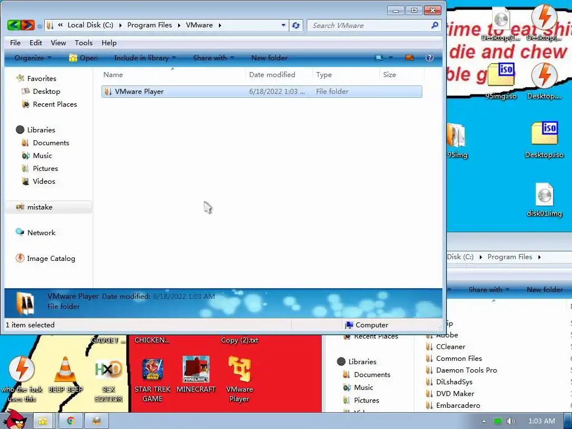Click the orange Forward arrow button

pos(28,25)
